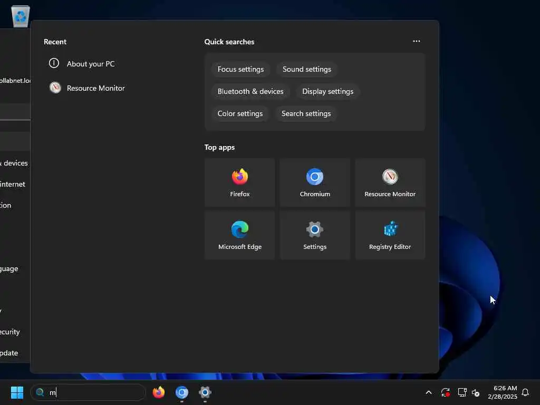This screenshot has width=540, height=405.
Task: Click the Firefox taskbar icon
Action: click(159, 392)
